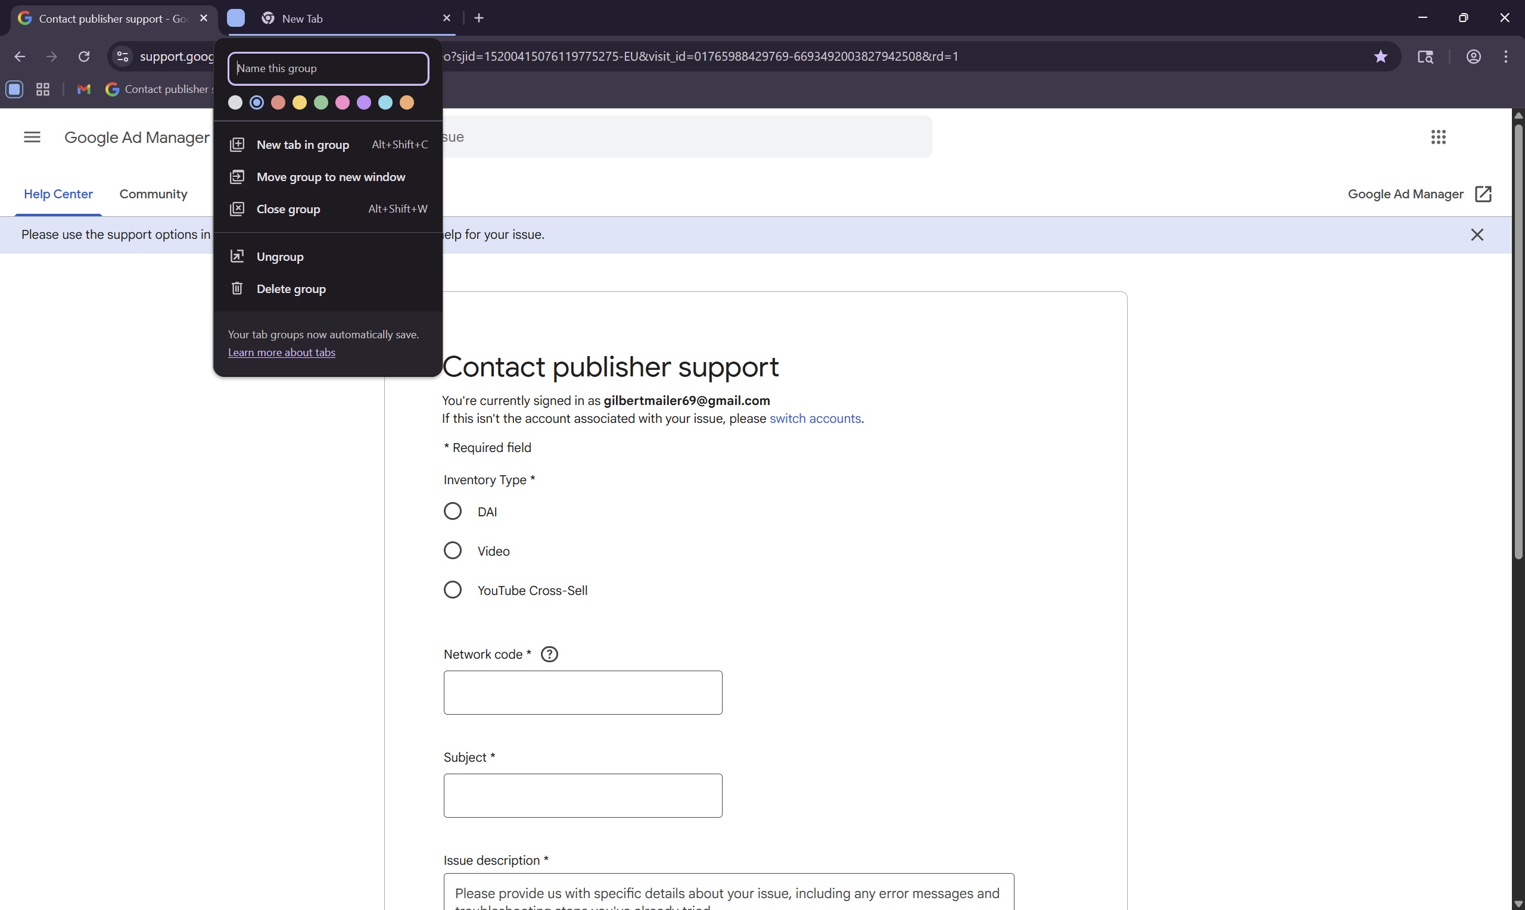Choose YouTube Cross-Sell option

tap(453, 590)
